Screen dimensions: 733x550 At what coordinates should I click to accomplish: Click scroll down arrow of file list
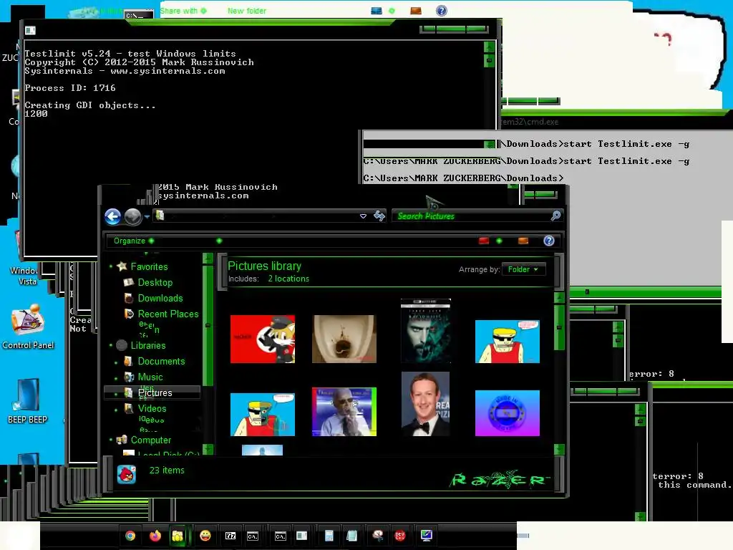559,450
